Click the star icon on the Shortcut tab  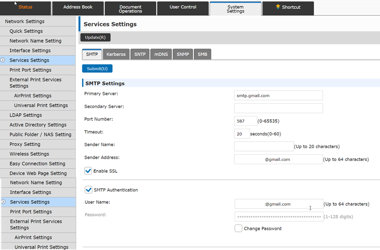[278, 7]
